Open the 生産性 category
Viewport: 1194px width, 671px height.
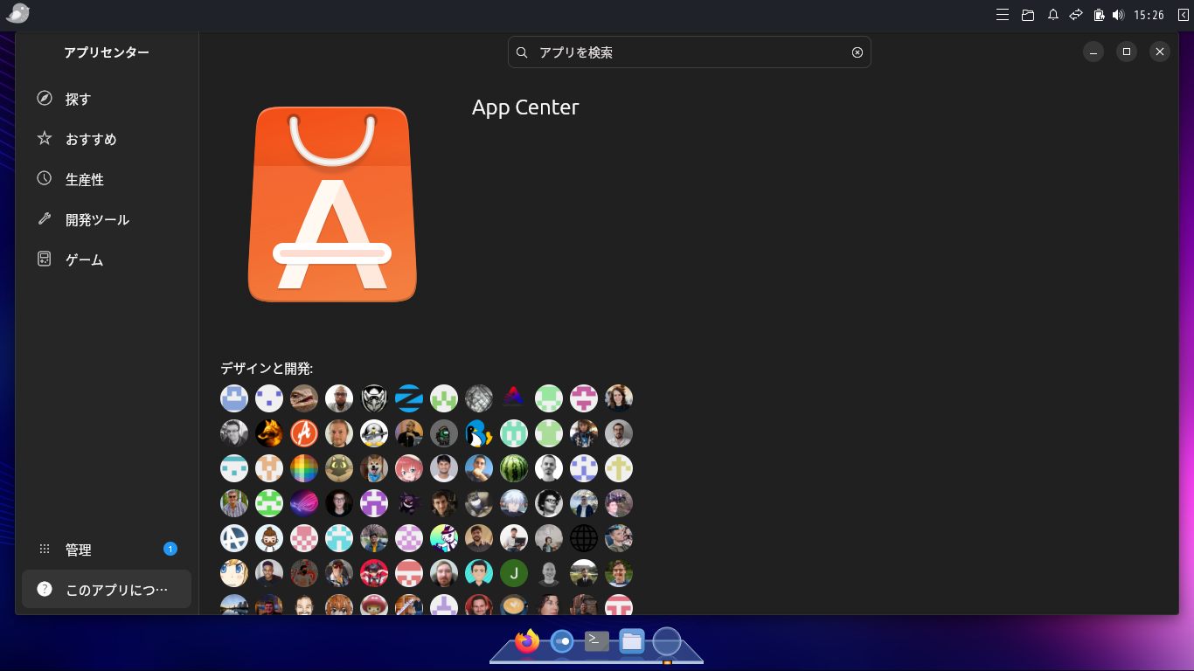[x=84, y=179]
